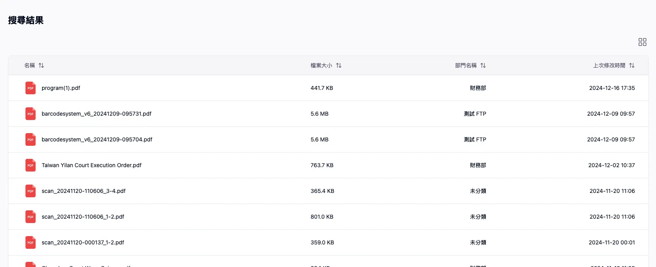
Task: Click the 2024-11-20 00:01 modified time
Action: click(x=611, y=242)
